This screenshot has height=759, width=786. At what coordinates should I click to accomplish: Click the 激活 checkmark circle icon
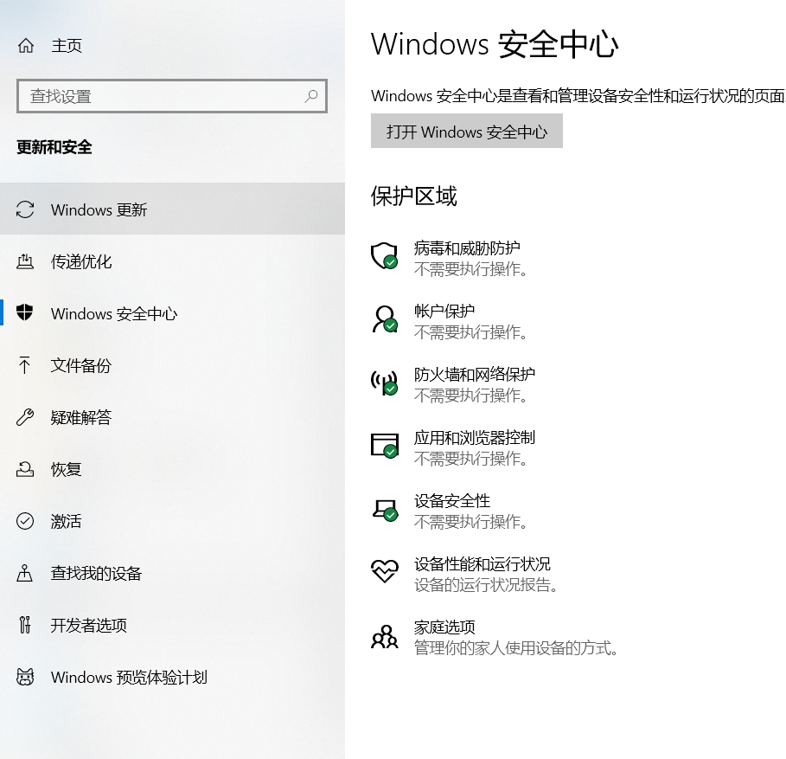point(25,521)
